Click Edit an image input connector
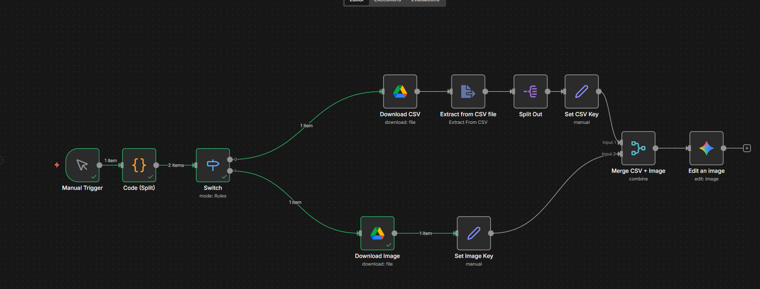 pos(688,148)
